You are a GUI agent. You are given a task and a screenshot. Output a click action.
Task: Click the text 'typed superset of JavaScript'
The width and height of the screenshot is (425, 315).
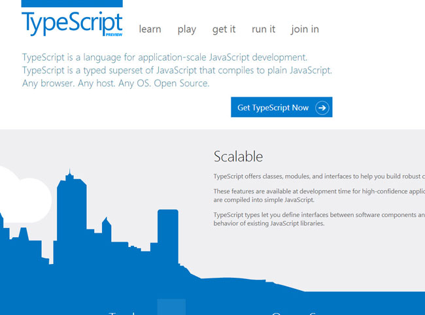(x=140, y=71)
